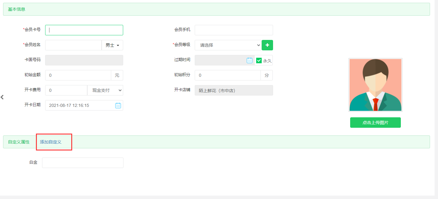Focus the 会员卡号 input field
The height and width of the screenshot is (199, 438).
tap(84, 30)
